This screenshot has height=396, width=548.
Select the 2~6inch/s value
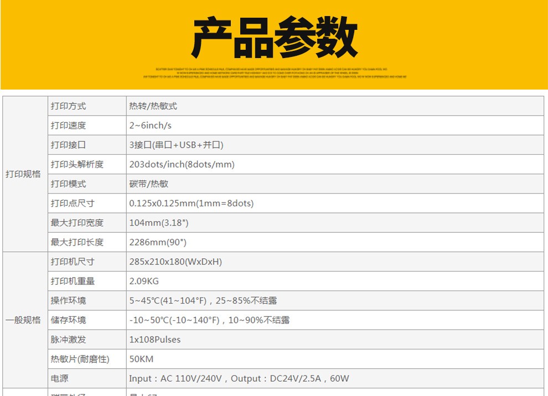(150, 126)
